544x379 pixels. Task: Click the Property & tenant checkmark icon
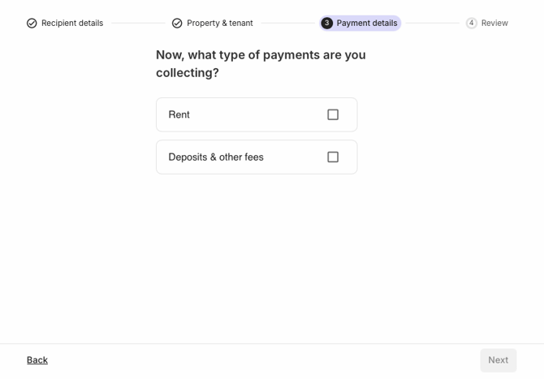[x=177, y=24]
